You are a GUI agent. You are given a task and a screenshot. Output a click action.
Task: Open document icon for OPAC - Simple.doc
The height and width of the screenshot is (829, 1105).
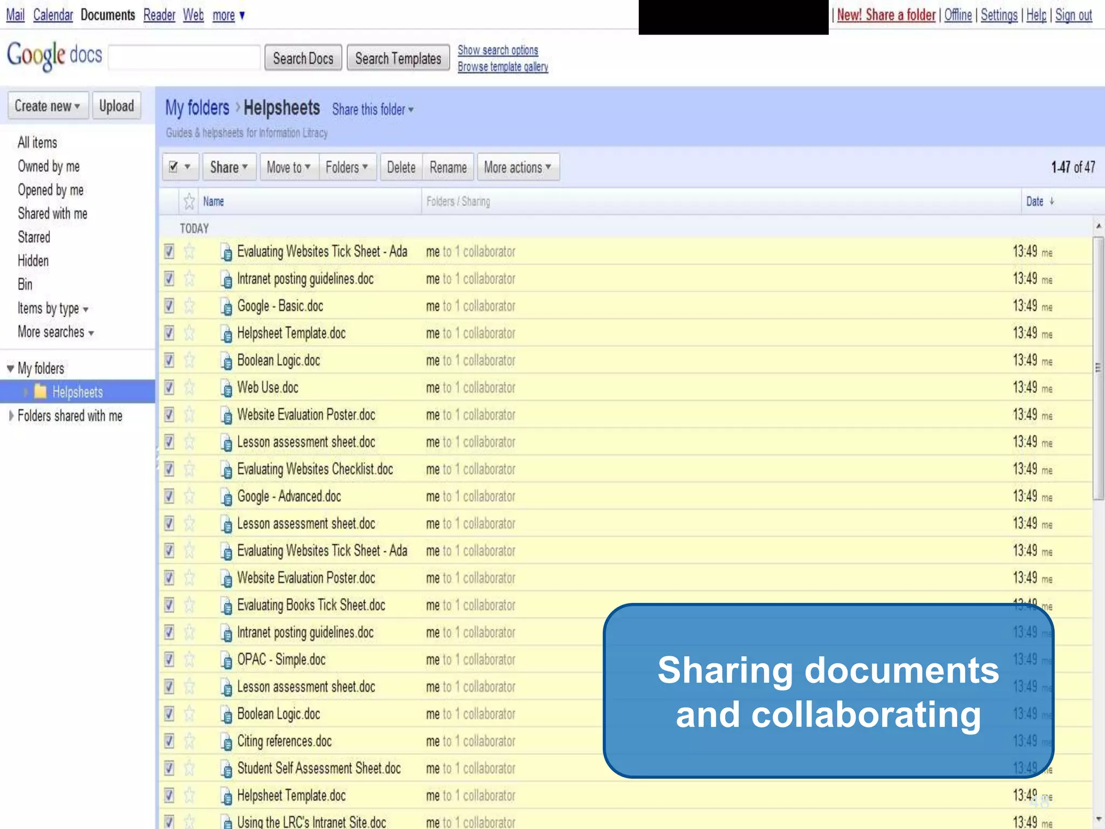227,660
